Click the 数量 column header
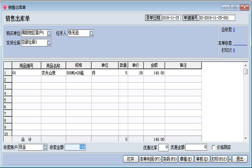Image resolution: width=252 pixels, height=168 pixels. [x=123, y=66]
